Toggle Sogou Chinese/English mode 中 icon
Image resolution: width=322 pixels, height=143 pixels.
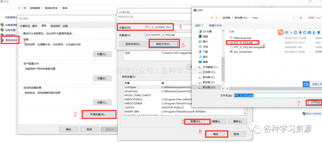point(286,32)
